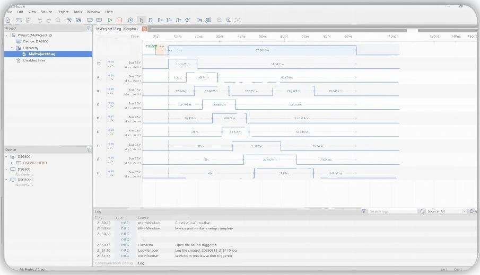Select the add pulse tool
The image size is (480, 275).
(x=160, y=20)
